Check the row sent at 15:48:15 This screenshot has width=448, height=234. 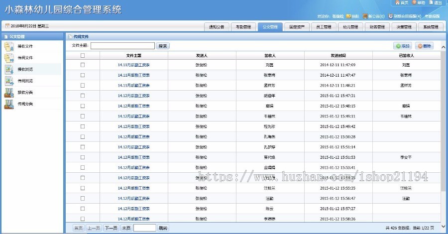pyautogui.click(x=83, y=106)
